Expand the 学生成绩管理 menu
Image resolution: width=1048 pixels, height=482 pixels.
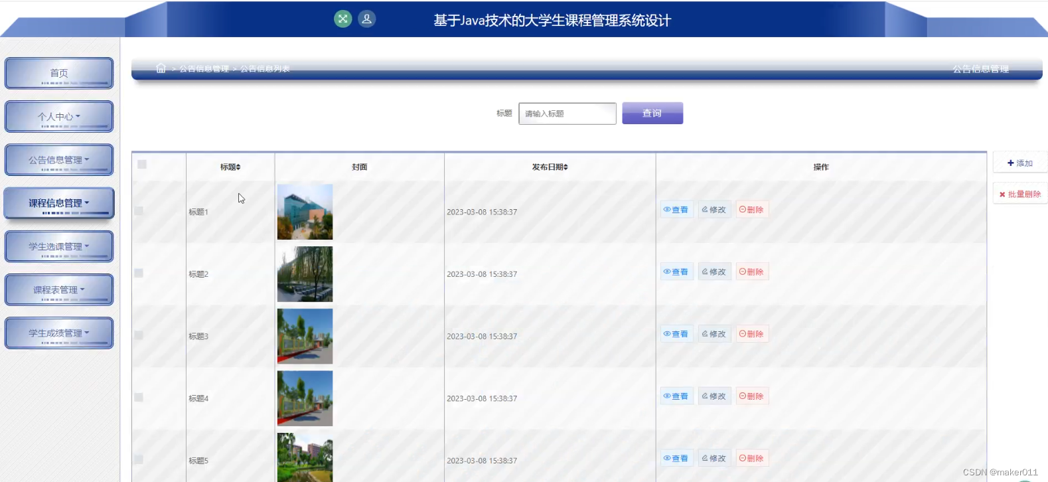point(59,333)
